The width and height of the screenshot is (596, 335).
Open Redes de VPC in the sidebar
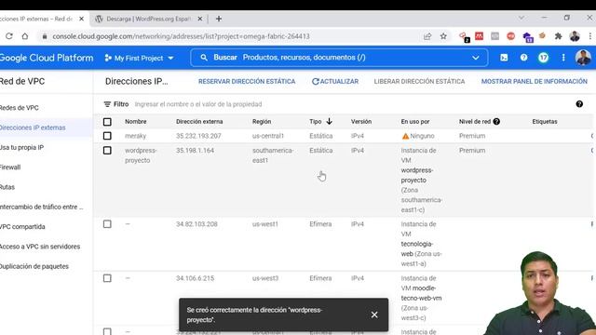19,108
